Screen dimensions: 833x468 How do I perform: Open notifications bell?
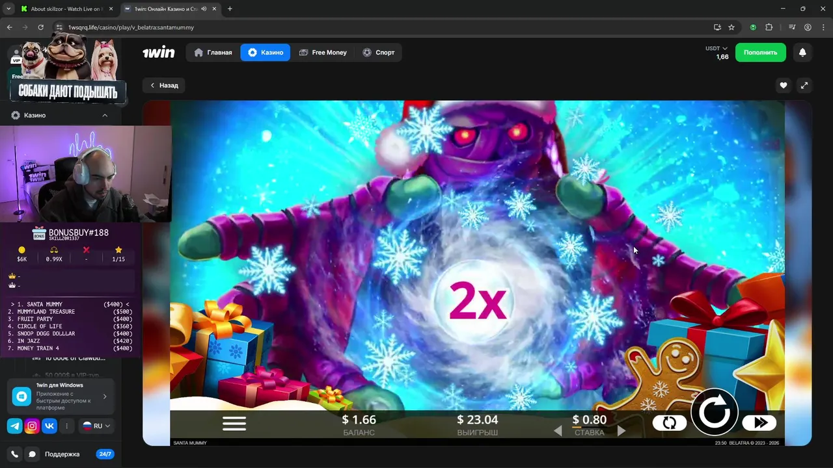[802, 53]
